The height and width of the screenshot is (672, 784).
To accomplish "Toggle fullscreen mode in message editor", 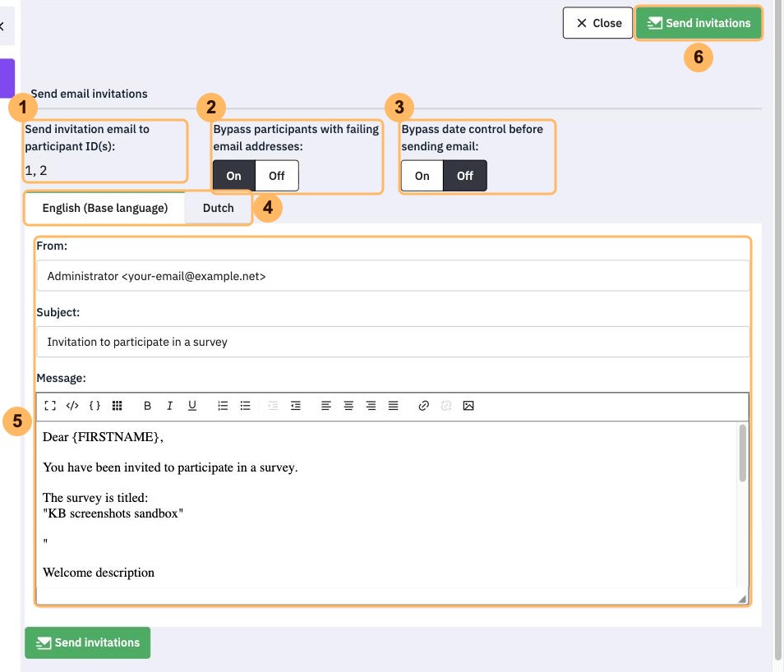I will pos(50,406).
